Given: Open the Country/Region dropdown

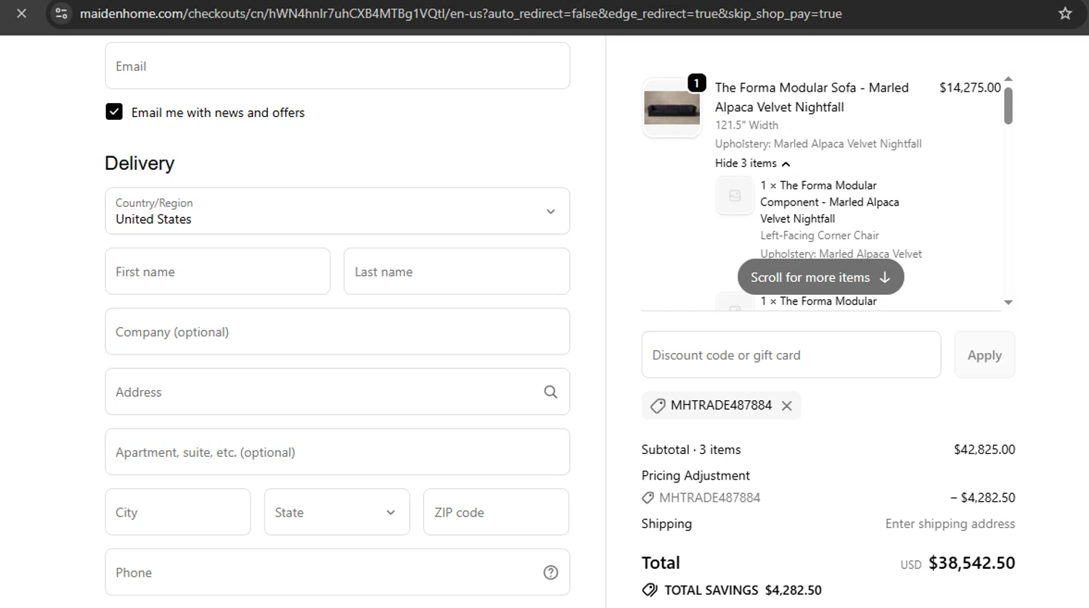Looking at the screenshot, I should coord(338,211).
